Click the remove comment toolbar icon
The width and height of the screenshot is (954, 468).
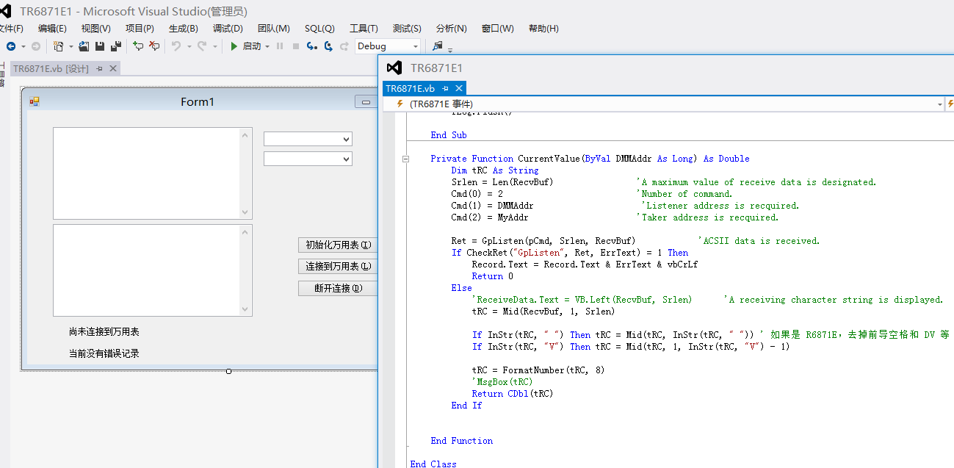154,46
